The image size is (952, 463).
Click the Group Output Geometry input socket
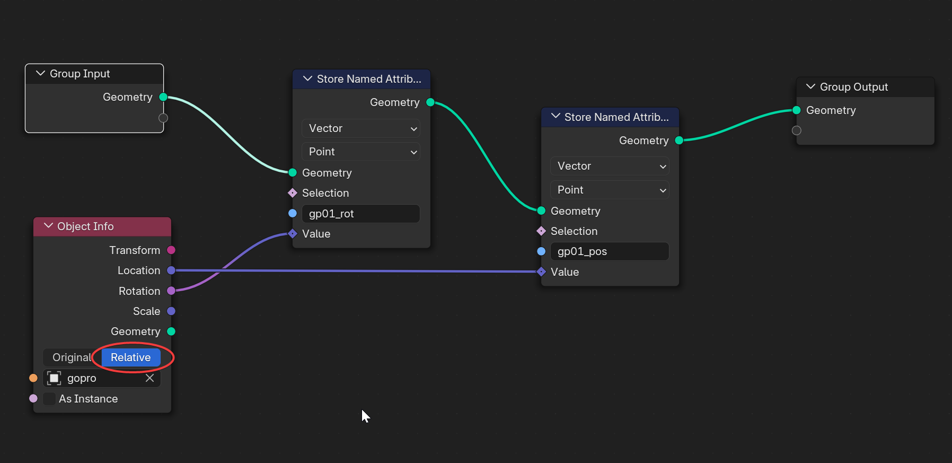[x=796, y=110]
